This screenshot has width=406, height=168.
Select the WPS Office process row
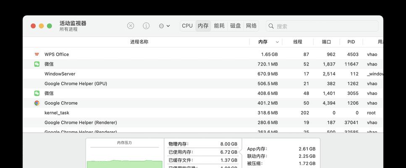(x=203, y=54)
